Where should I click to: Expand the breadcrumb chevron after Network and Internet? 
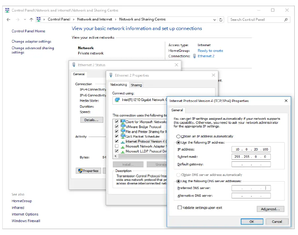tap(116, 19)
